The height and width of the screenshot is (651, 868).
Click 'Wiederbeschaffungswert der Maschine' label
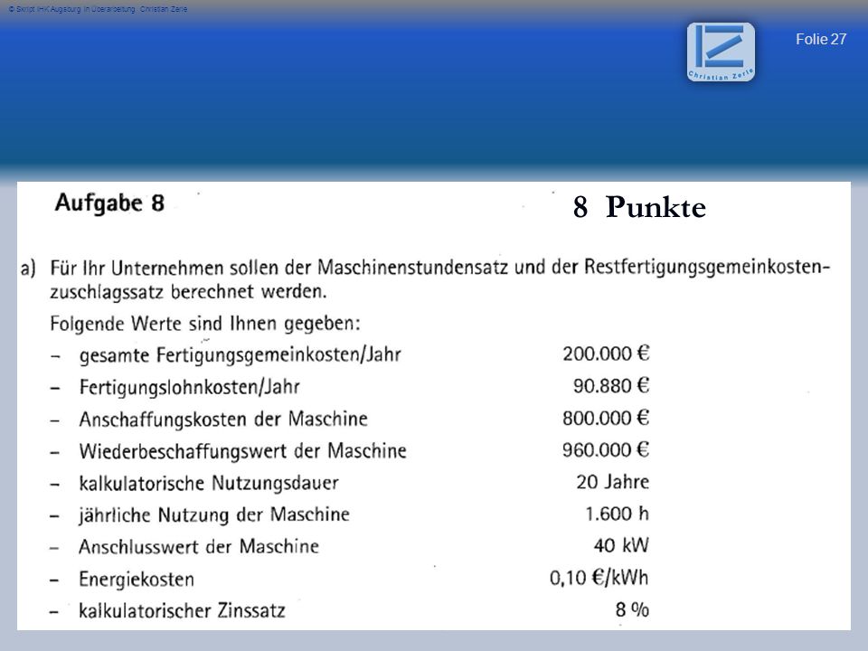tap(243, 451)
